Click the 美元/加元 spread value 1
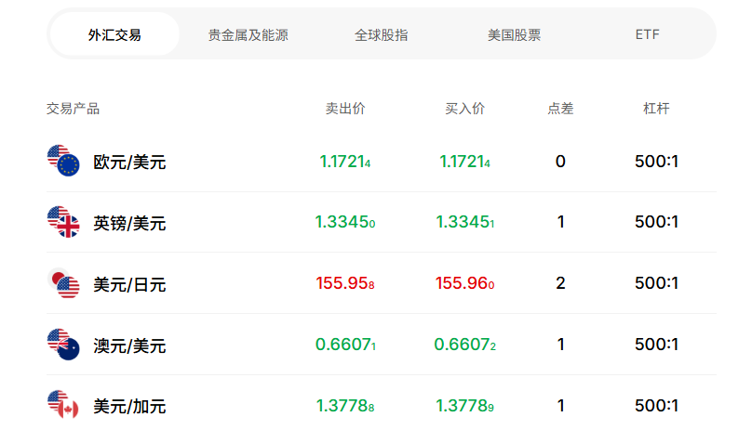Viewport: 752px width, 443px height. click(x=560, y=406)
